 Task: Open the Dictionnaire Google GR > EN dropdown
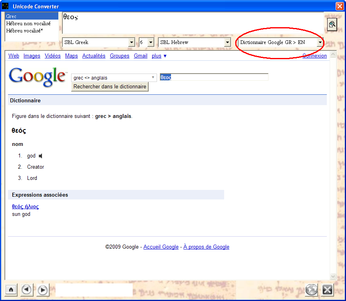(x=320, y=42)
